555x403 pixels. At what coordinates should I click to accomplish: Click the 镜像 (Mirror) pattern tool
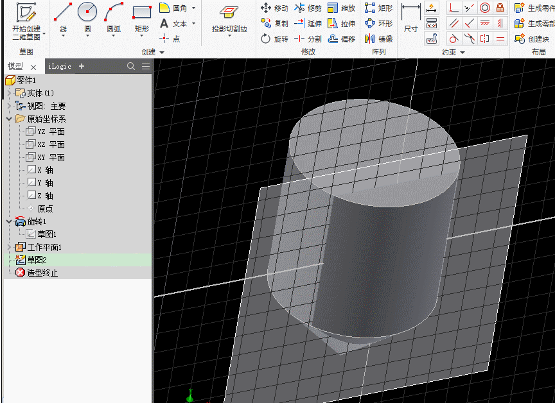pyautogui.click(x=378, y=39)
